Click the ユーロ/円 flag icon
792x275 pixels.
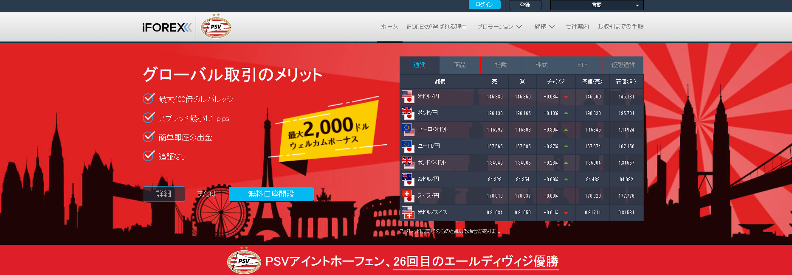tap(408, 146)
